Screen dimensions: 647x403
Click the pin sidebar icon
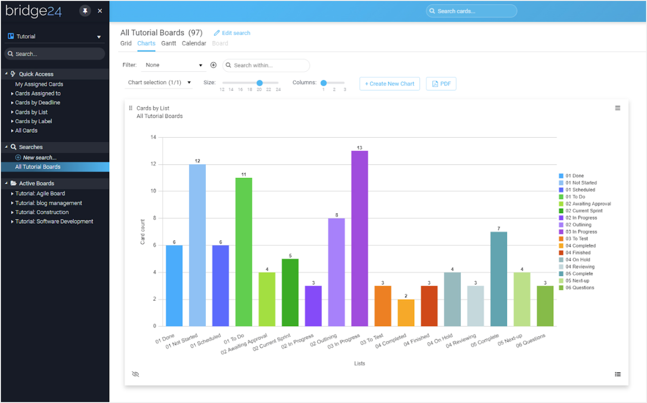pyautogui.click(x=85, y=11)
